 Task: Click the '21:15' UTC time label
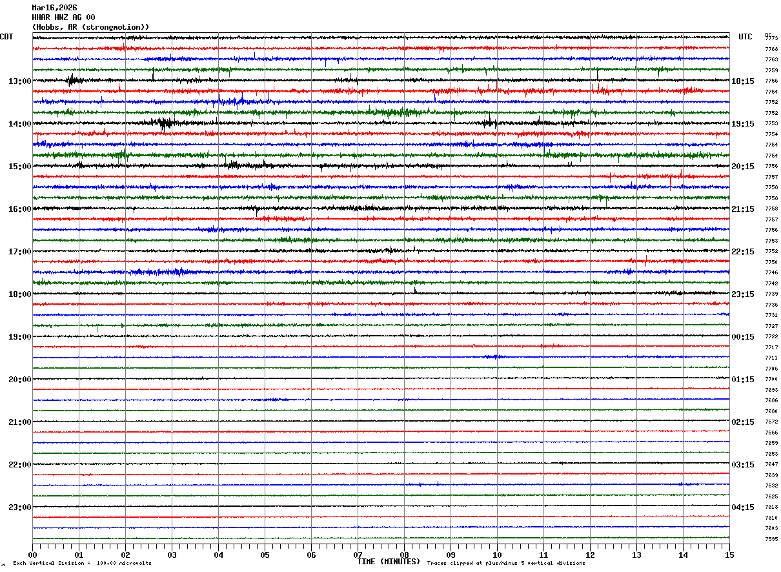click(x=743, y=209)
